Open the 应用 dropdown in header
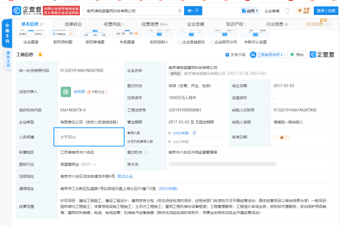 (250, 11)
